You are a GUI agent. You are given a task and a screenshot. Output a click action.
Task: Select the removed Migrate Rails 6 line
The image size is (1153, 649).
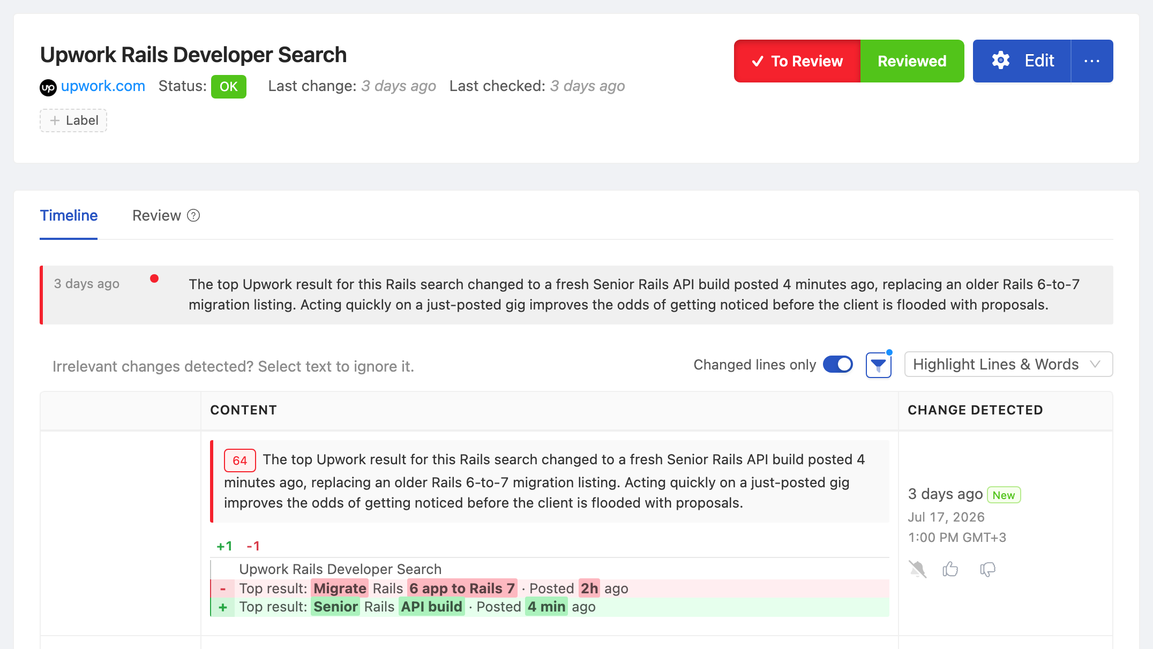click(x=550, y=588)
